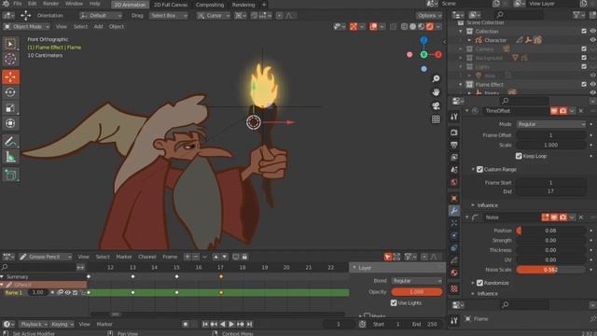Screen dimensions: 597x336
Task: Switch to Compositing workspace tab
Action: point(210,5)
